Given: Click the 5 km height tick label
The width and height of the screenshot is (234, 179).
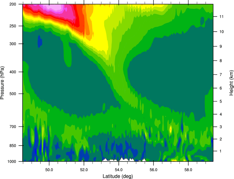Looking at the screenshot, I should pos(221,102).
